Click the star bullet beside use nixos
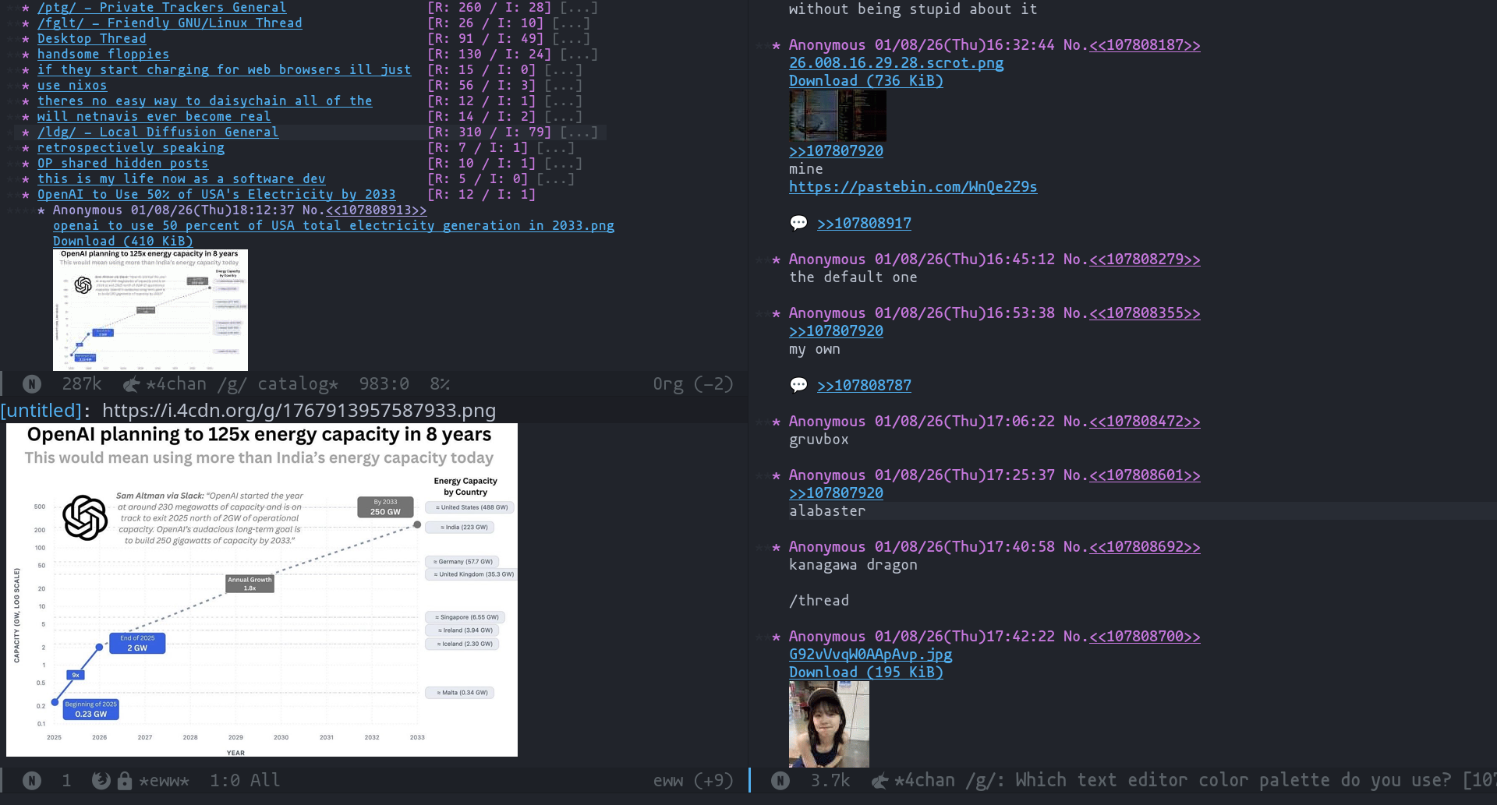Viewport: 1497px width, 805px height. click(x=26, y=86)
